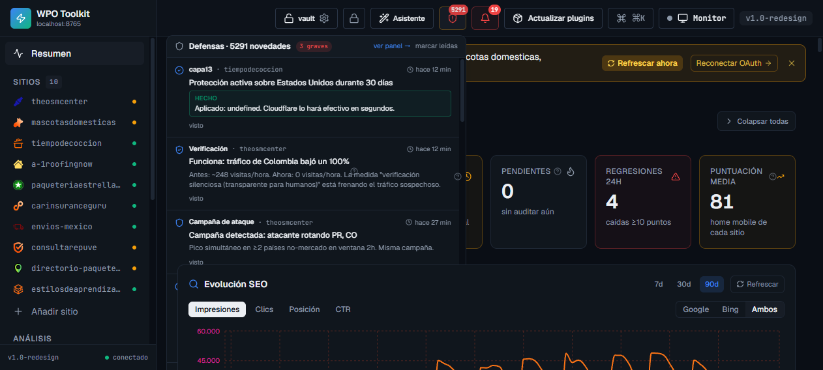
Task: Click the carinsuranceguru link icon
Action: coord(18,206)
